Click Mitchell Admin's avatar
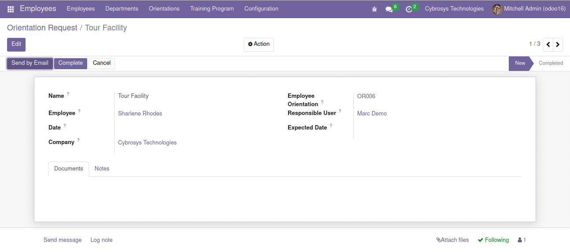The height and width of the screenshot is (252, 570). click(497, 9)
